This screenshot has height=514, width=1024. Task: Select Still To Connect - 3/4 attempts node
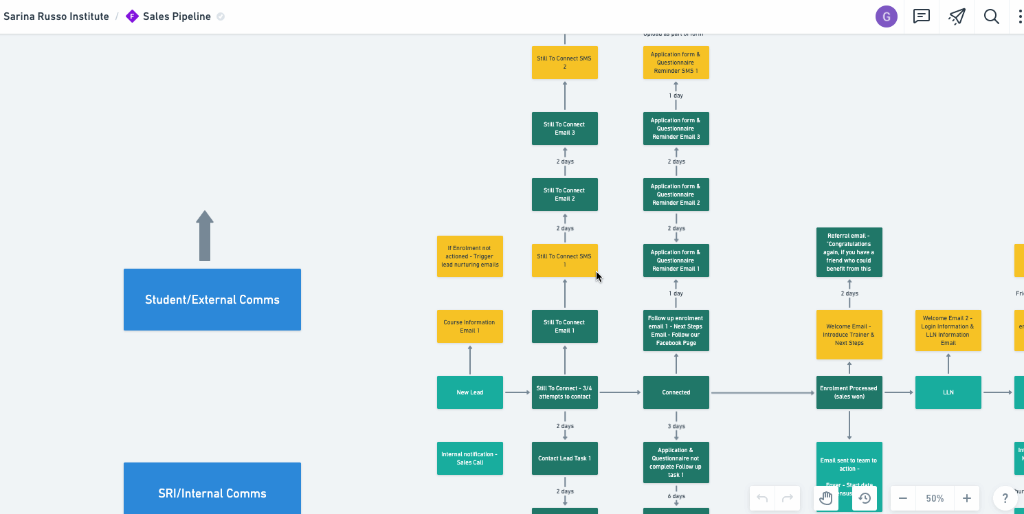point(565,392)
